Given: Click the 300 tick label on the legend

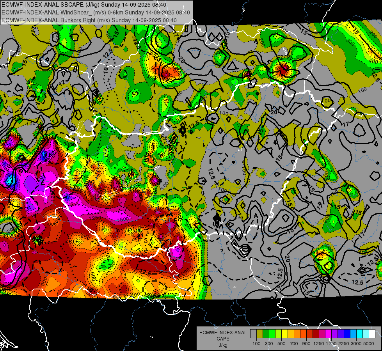Looking at the screenshot, I should 269,344.
